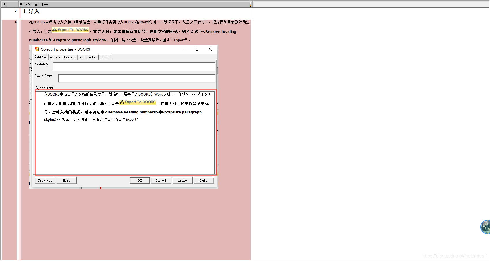Minimize the Object 4 properties dialog
This screenshot has height=261, width=490.
click(184, 49)
